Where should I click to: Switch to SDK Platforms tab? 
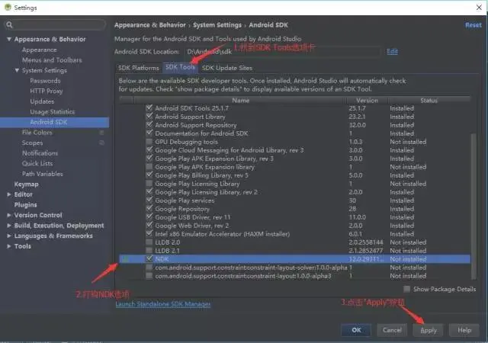139,68
